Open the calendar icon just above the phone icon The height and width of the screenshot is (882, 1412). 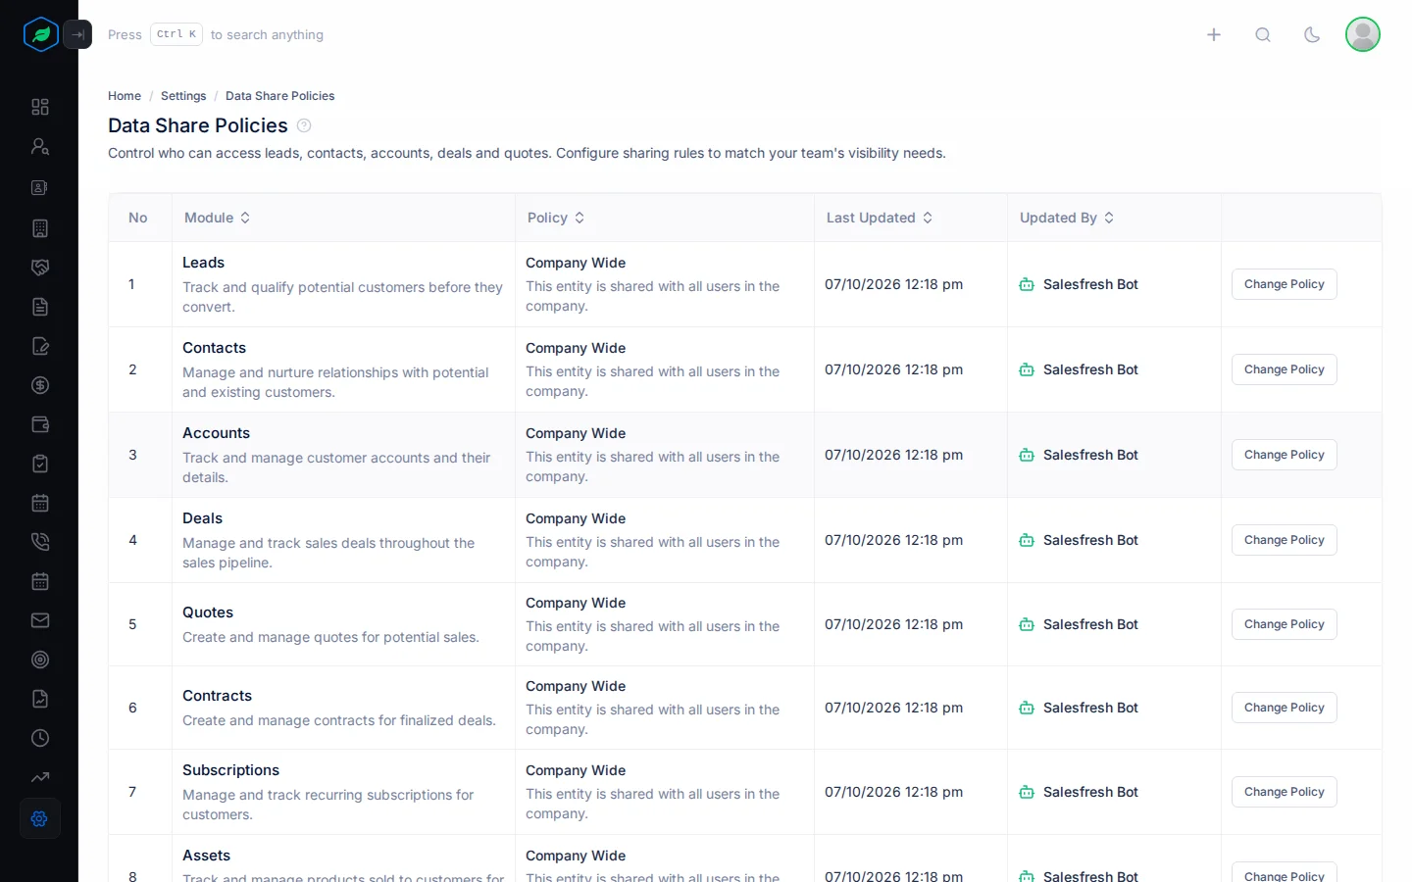click(40, 503)
